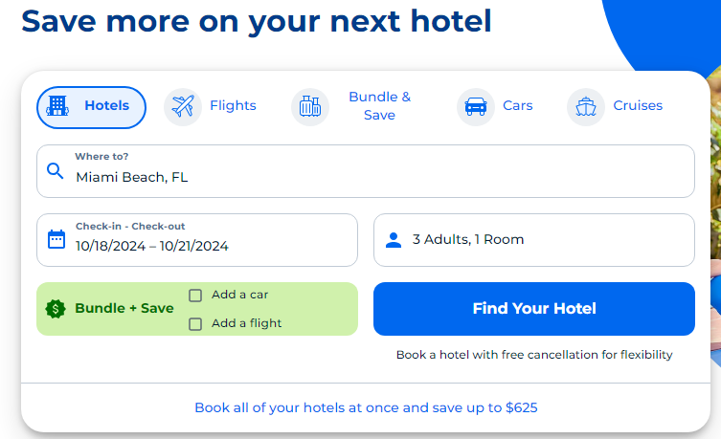Click the Hotels building icon
The height and width of the screenshot is (439, 721).
pyautogui.click(x=57, y=106)
